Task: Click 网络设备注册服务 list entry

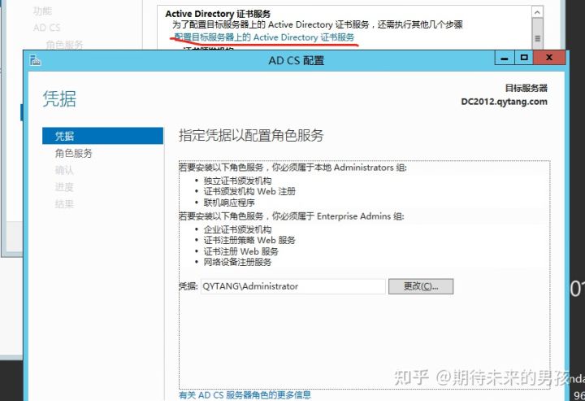Action: click(237, 262)
